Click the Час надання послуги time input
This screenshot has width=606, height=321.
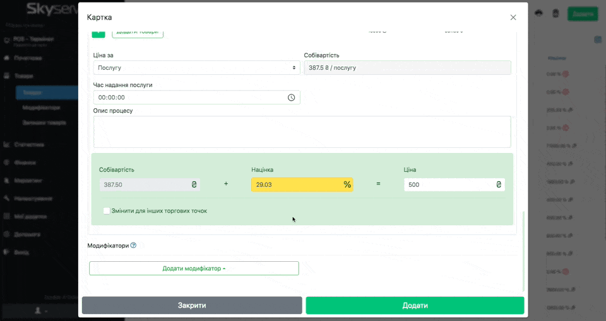pos(189,98)
